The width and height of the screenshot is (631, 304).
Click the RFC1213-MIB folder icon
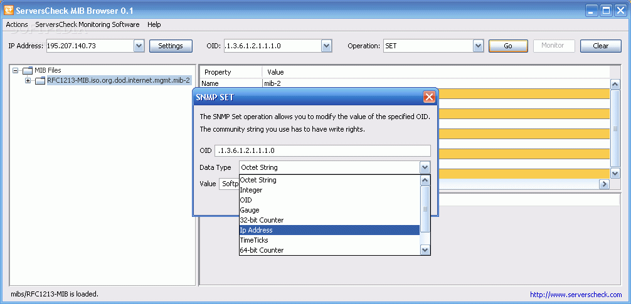tap(40, 81)
